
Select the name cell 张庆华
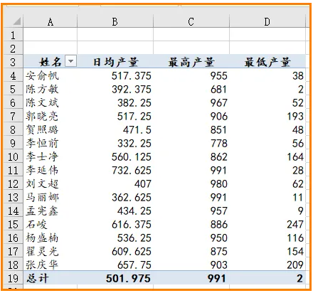[x=51, y=265]
